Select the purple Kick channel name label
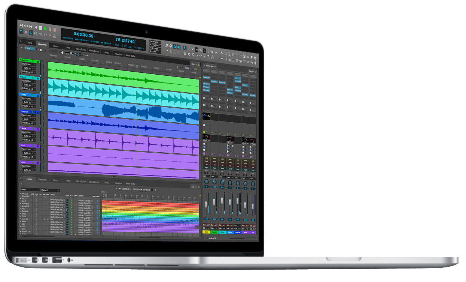 tap(253, 233)
